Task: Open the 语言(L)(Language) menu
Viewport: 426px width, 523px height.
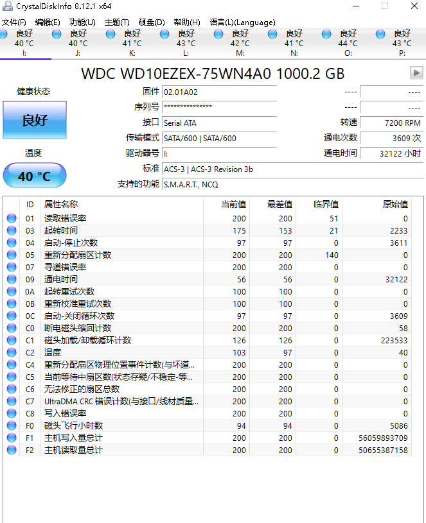Action: click(x=242, y=22)
